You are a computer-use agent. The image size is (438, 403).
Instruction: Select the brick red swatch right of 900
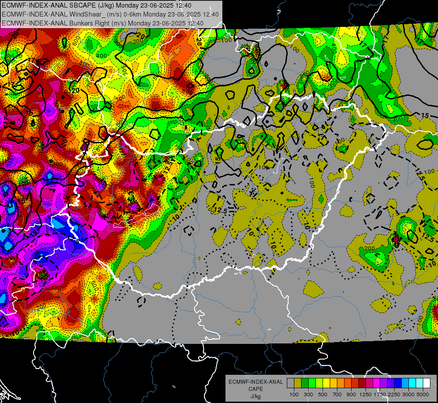pyautogui.click(x=355, y=383)
